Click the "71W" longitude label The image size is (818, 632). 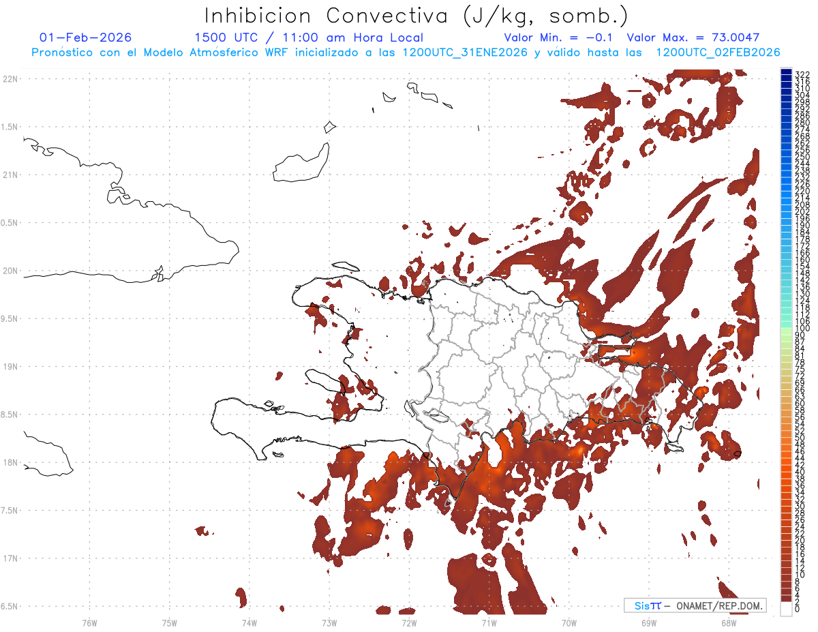pyautogui.click(x=489, y=622)
